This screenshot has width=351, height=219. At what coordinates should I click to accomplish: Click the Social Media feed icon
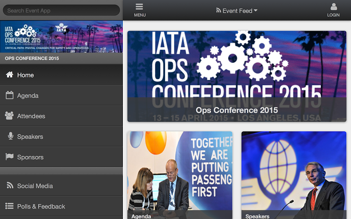[10, 185]
